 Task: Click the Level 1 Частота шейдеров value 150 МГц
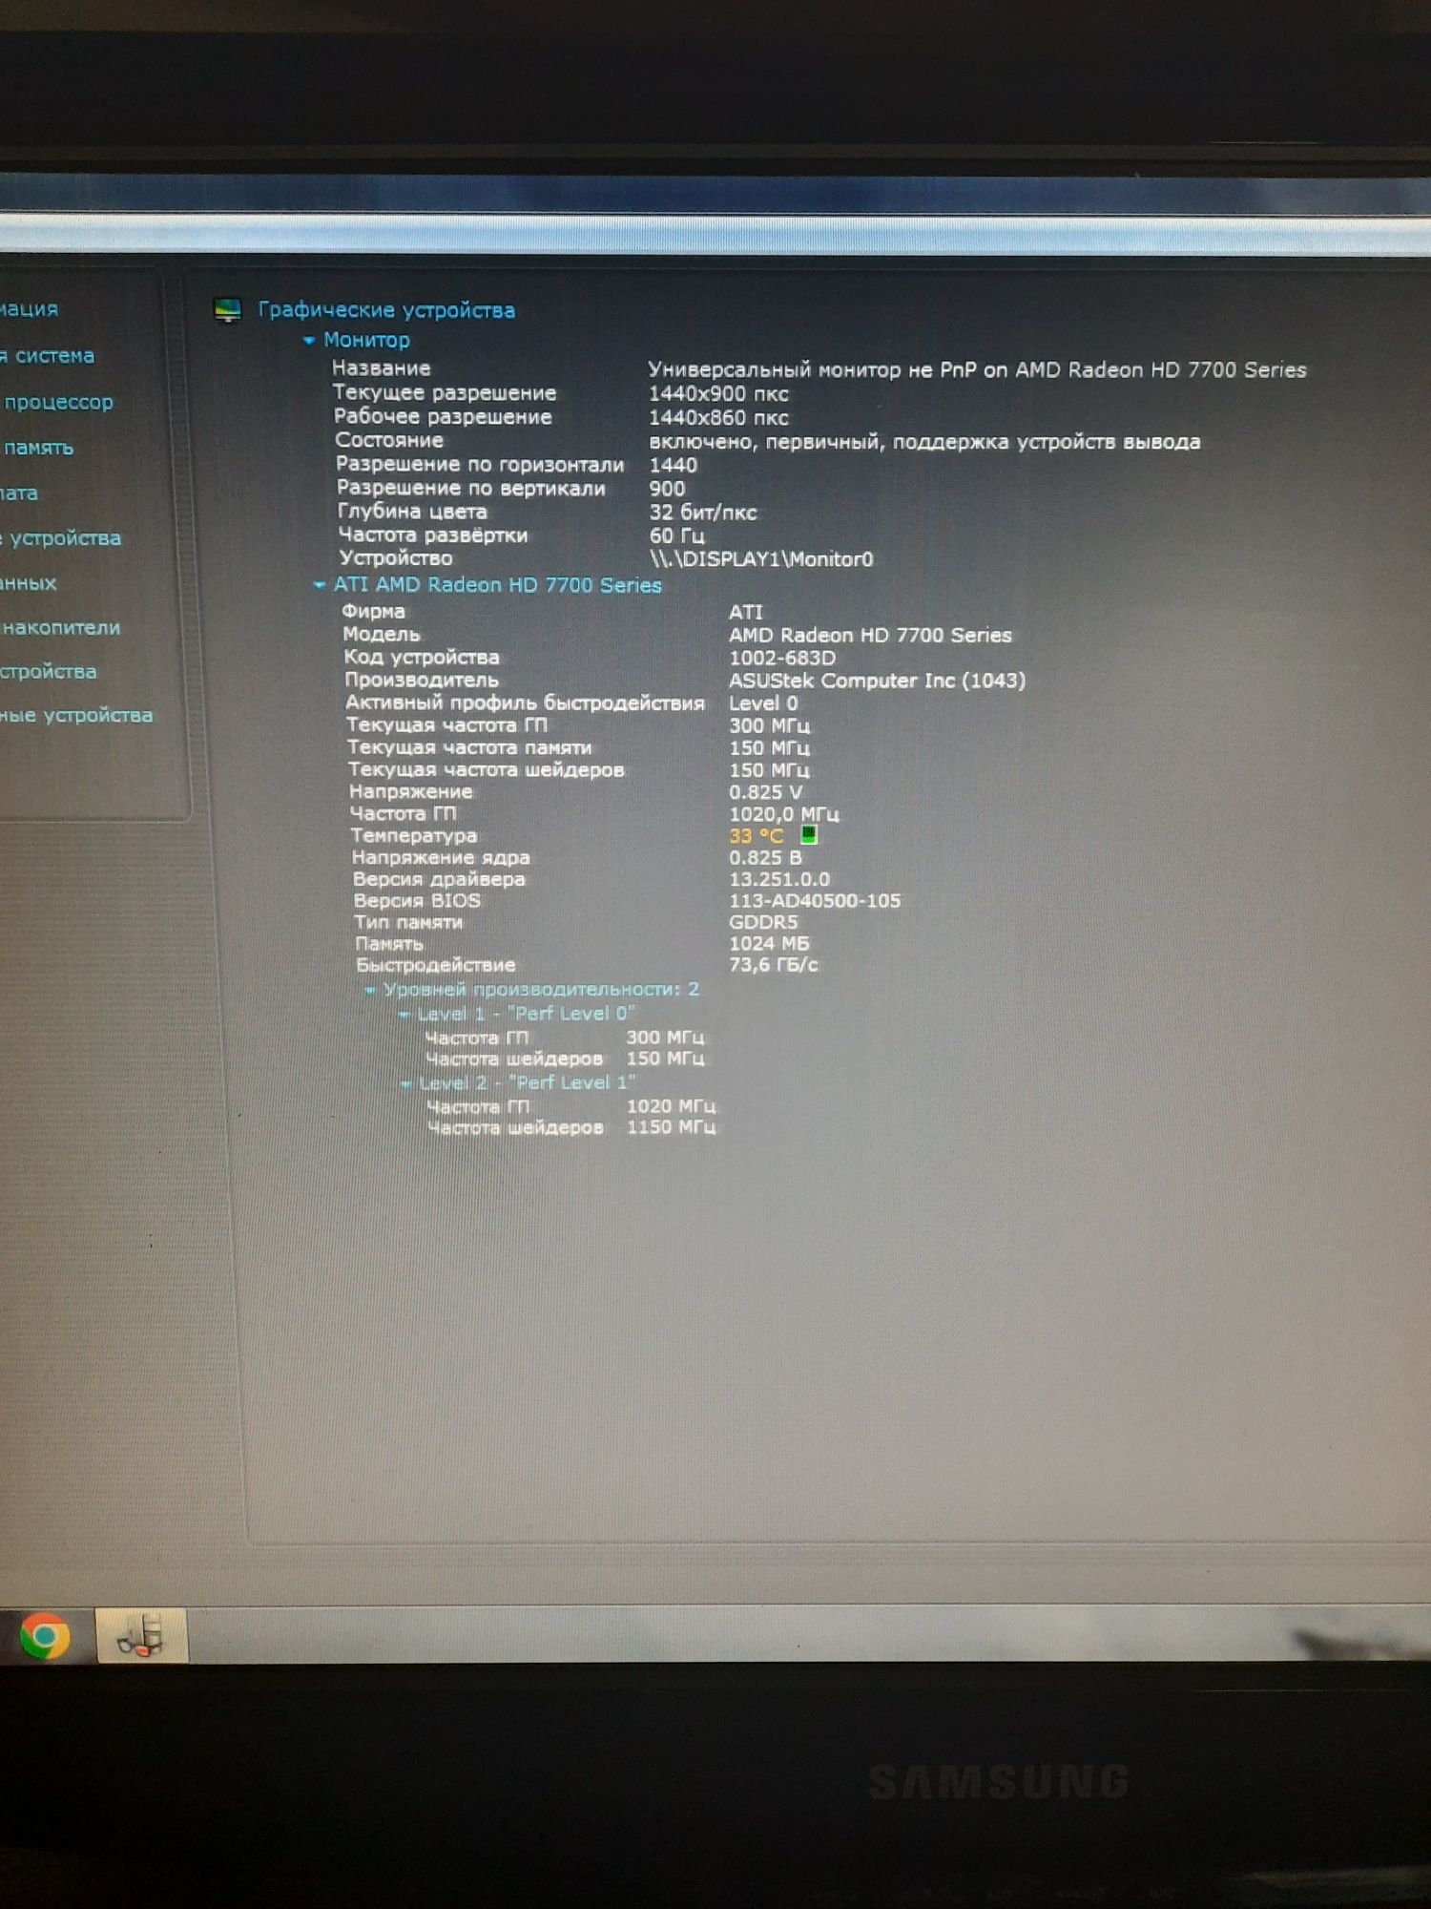pyautogui.click(x=665, y=1059)
